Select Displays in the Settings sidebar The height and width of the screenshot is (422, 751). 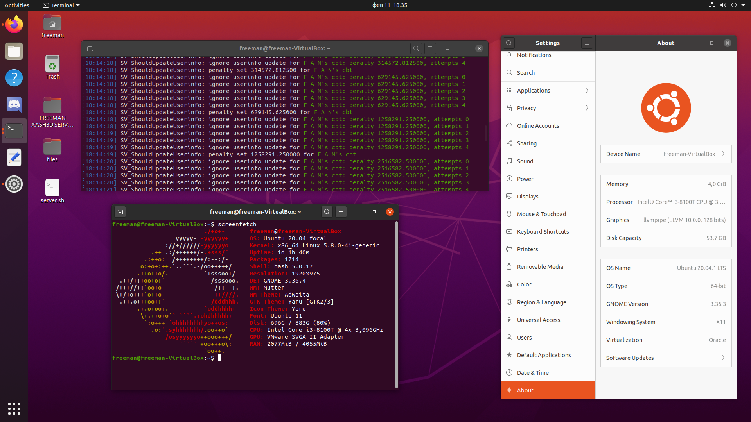click(548, 196)
